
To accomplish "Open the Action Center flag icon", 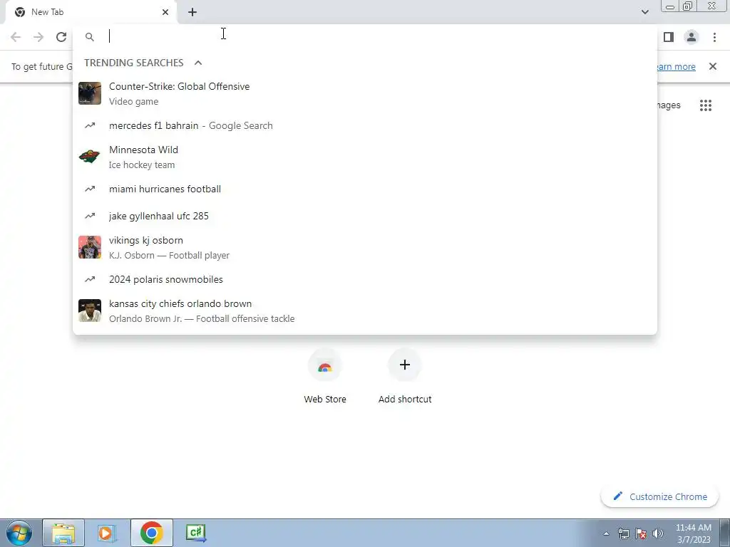I will point(641,533).
